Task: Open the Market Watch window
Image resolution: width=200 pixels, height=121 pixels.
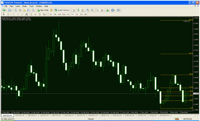Action: 16,10
